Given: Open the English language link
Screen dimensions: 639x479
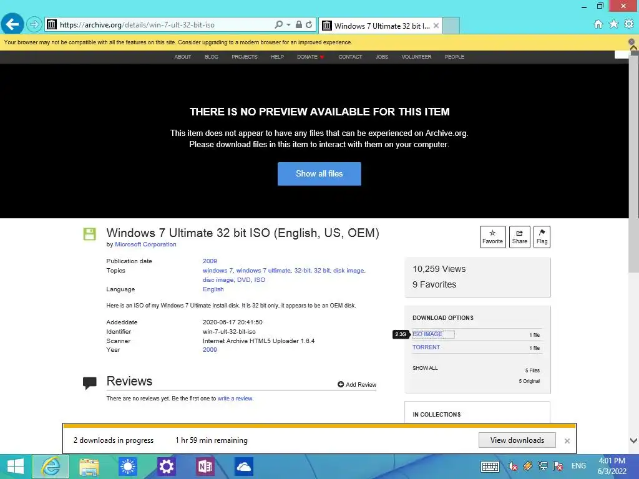Looking at the screenshot, I should pos(213,289).
